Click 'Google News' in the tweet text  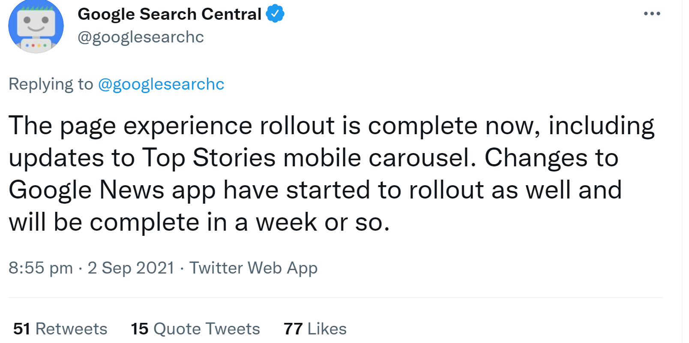click(x=87, y=190)
